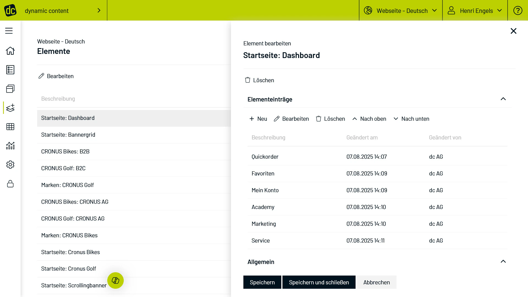
Task: Click the Nach unten down-arrow icon
Action: pos(396,119)
